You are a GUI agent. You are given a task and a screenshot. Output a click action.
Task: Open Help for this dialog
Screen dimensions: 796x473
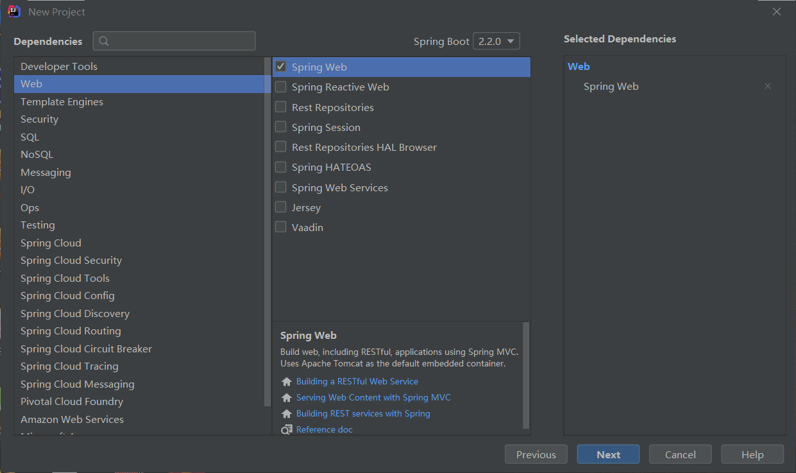coord(752,454)
